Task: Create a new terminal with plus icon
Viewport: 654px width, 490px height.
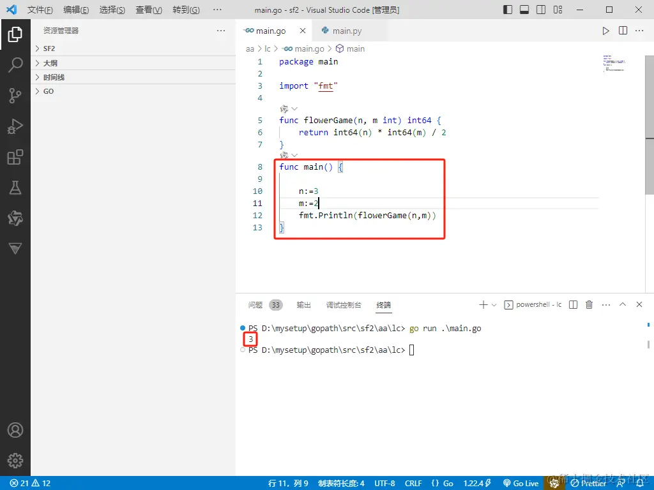Action: tap(483, 304)
